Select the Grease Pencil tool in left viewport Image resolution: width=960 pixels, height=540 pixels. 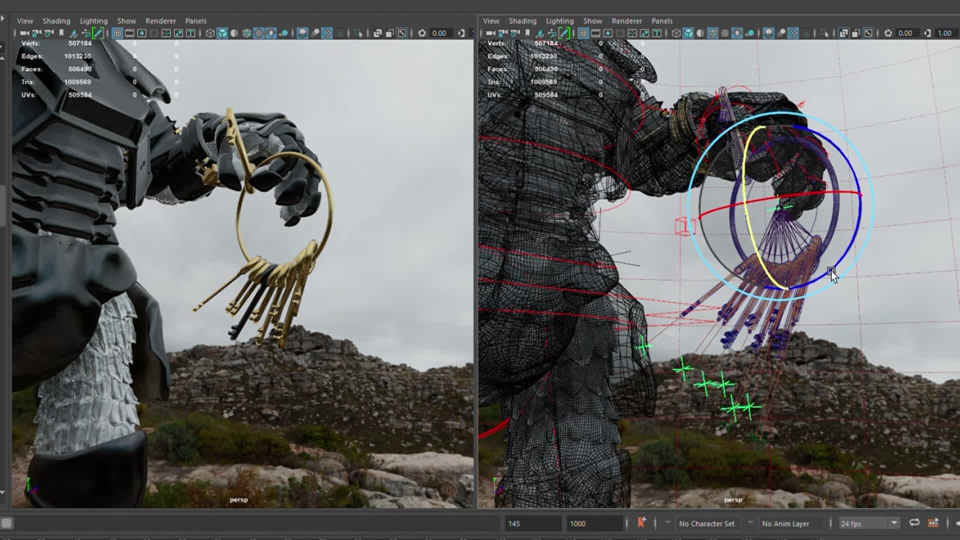tap(98, 33)
